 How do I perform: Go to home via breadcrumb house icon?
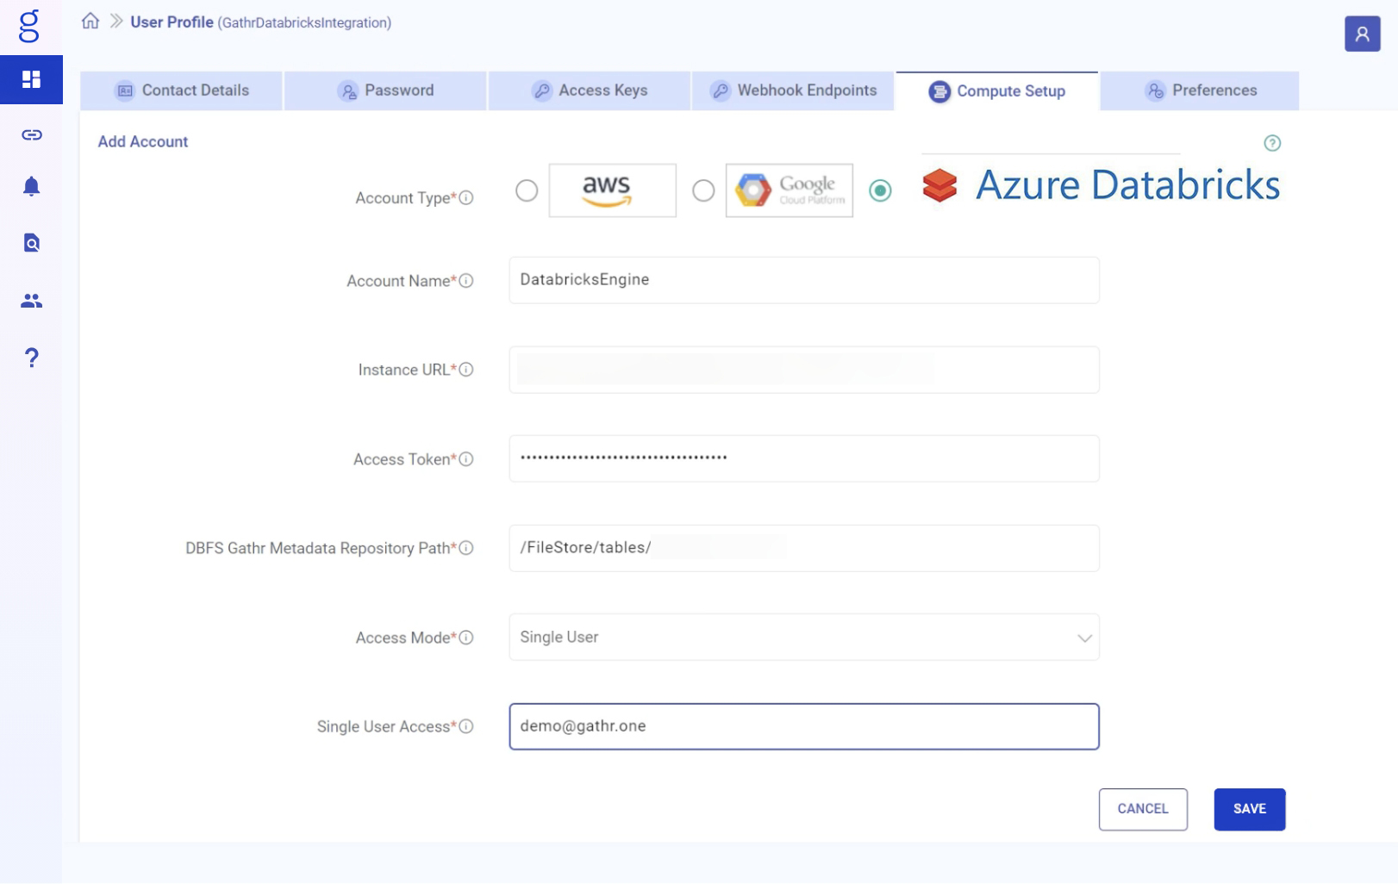90,21
